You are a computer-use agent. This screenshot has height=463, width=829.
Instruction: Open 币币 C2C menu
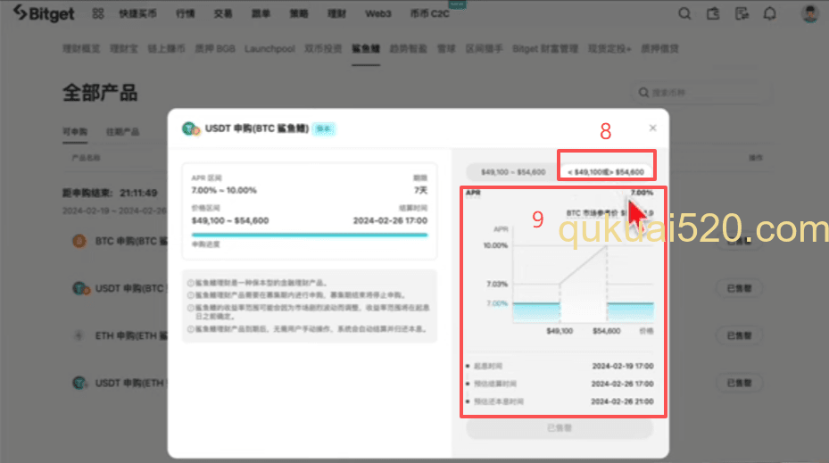click(430, 13)
